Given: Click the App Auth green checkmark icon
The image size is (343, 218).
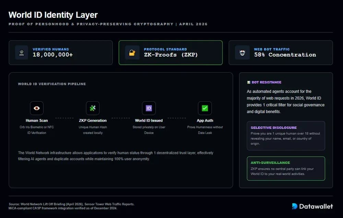Looking at the screenshot, I should [x=205, y=108].
